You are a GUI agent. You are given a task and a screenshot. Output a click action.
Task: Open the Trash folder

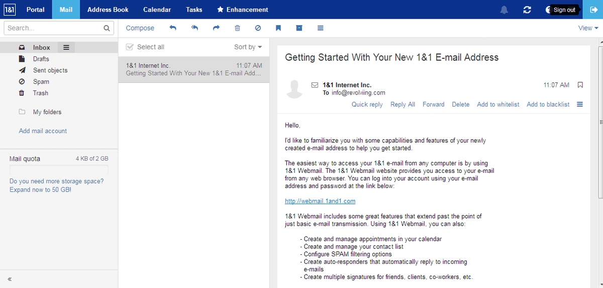[41, 93]
